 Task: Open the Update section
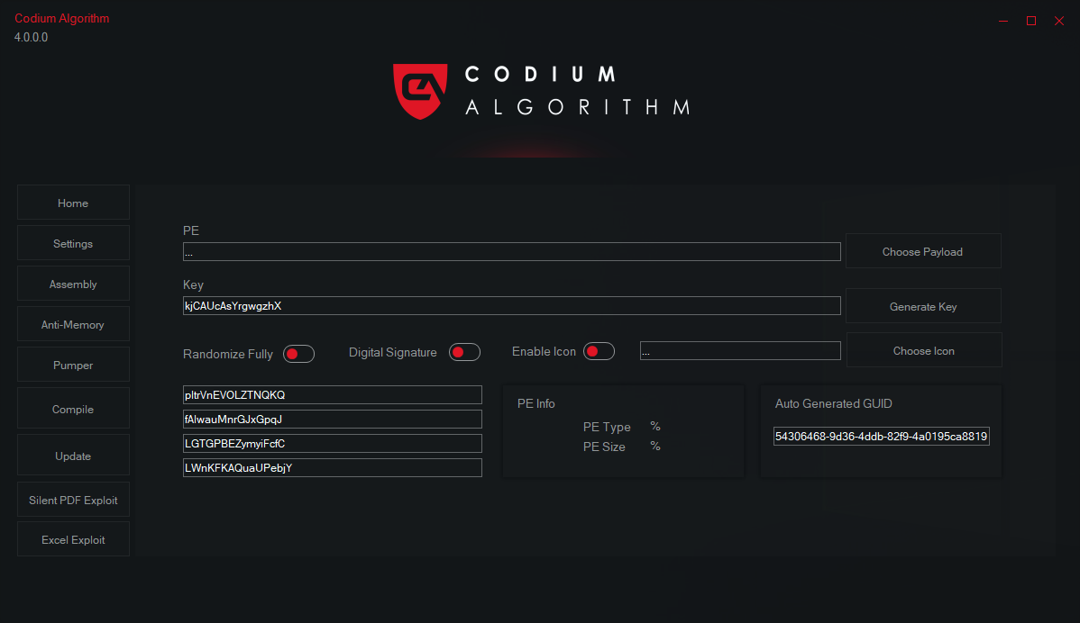coord(73,456)
